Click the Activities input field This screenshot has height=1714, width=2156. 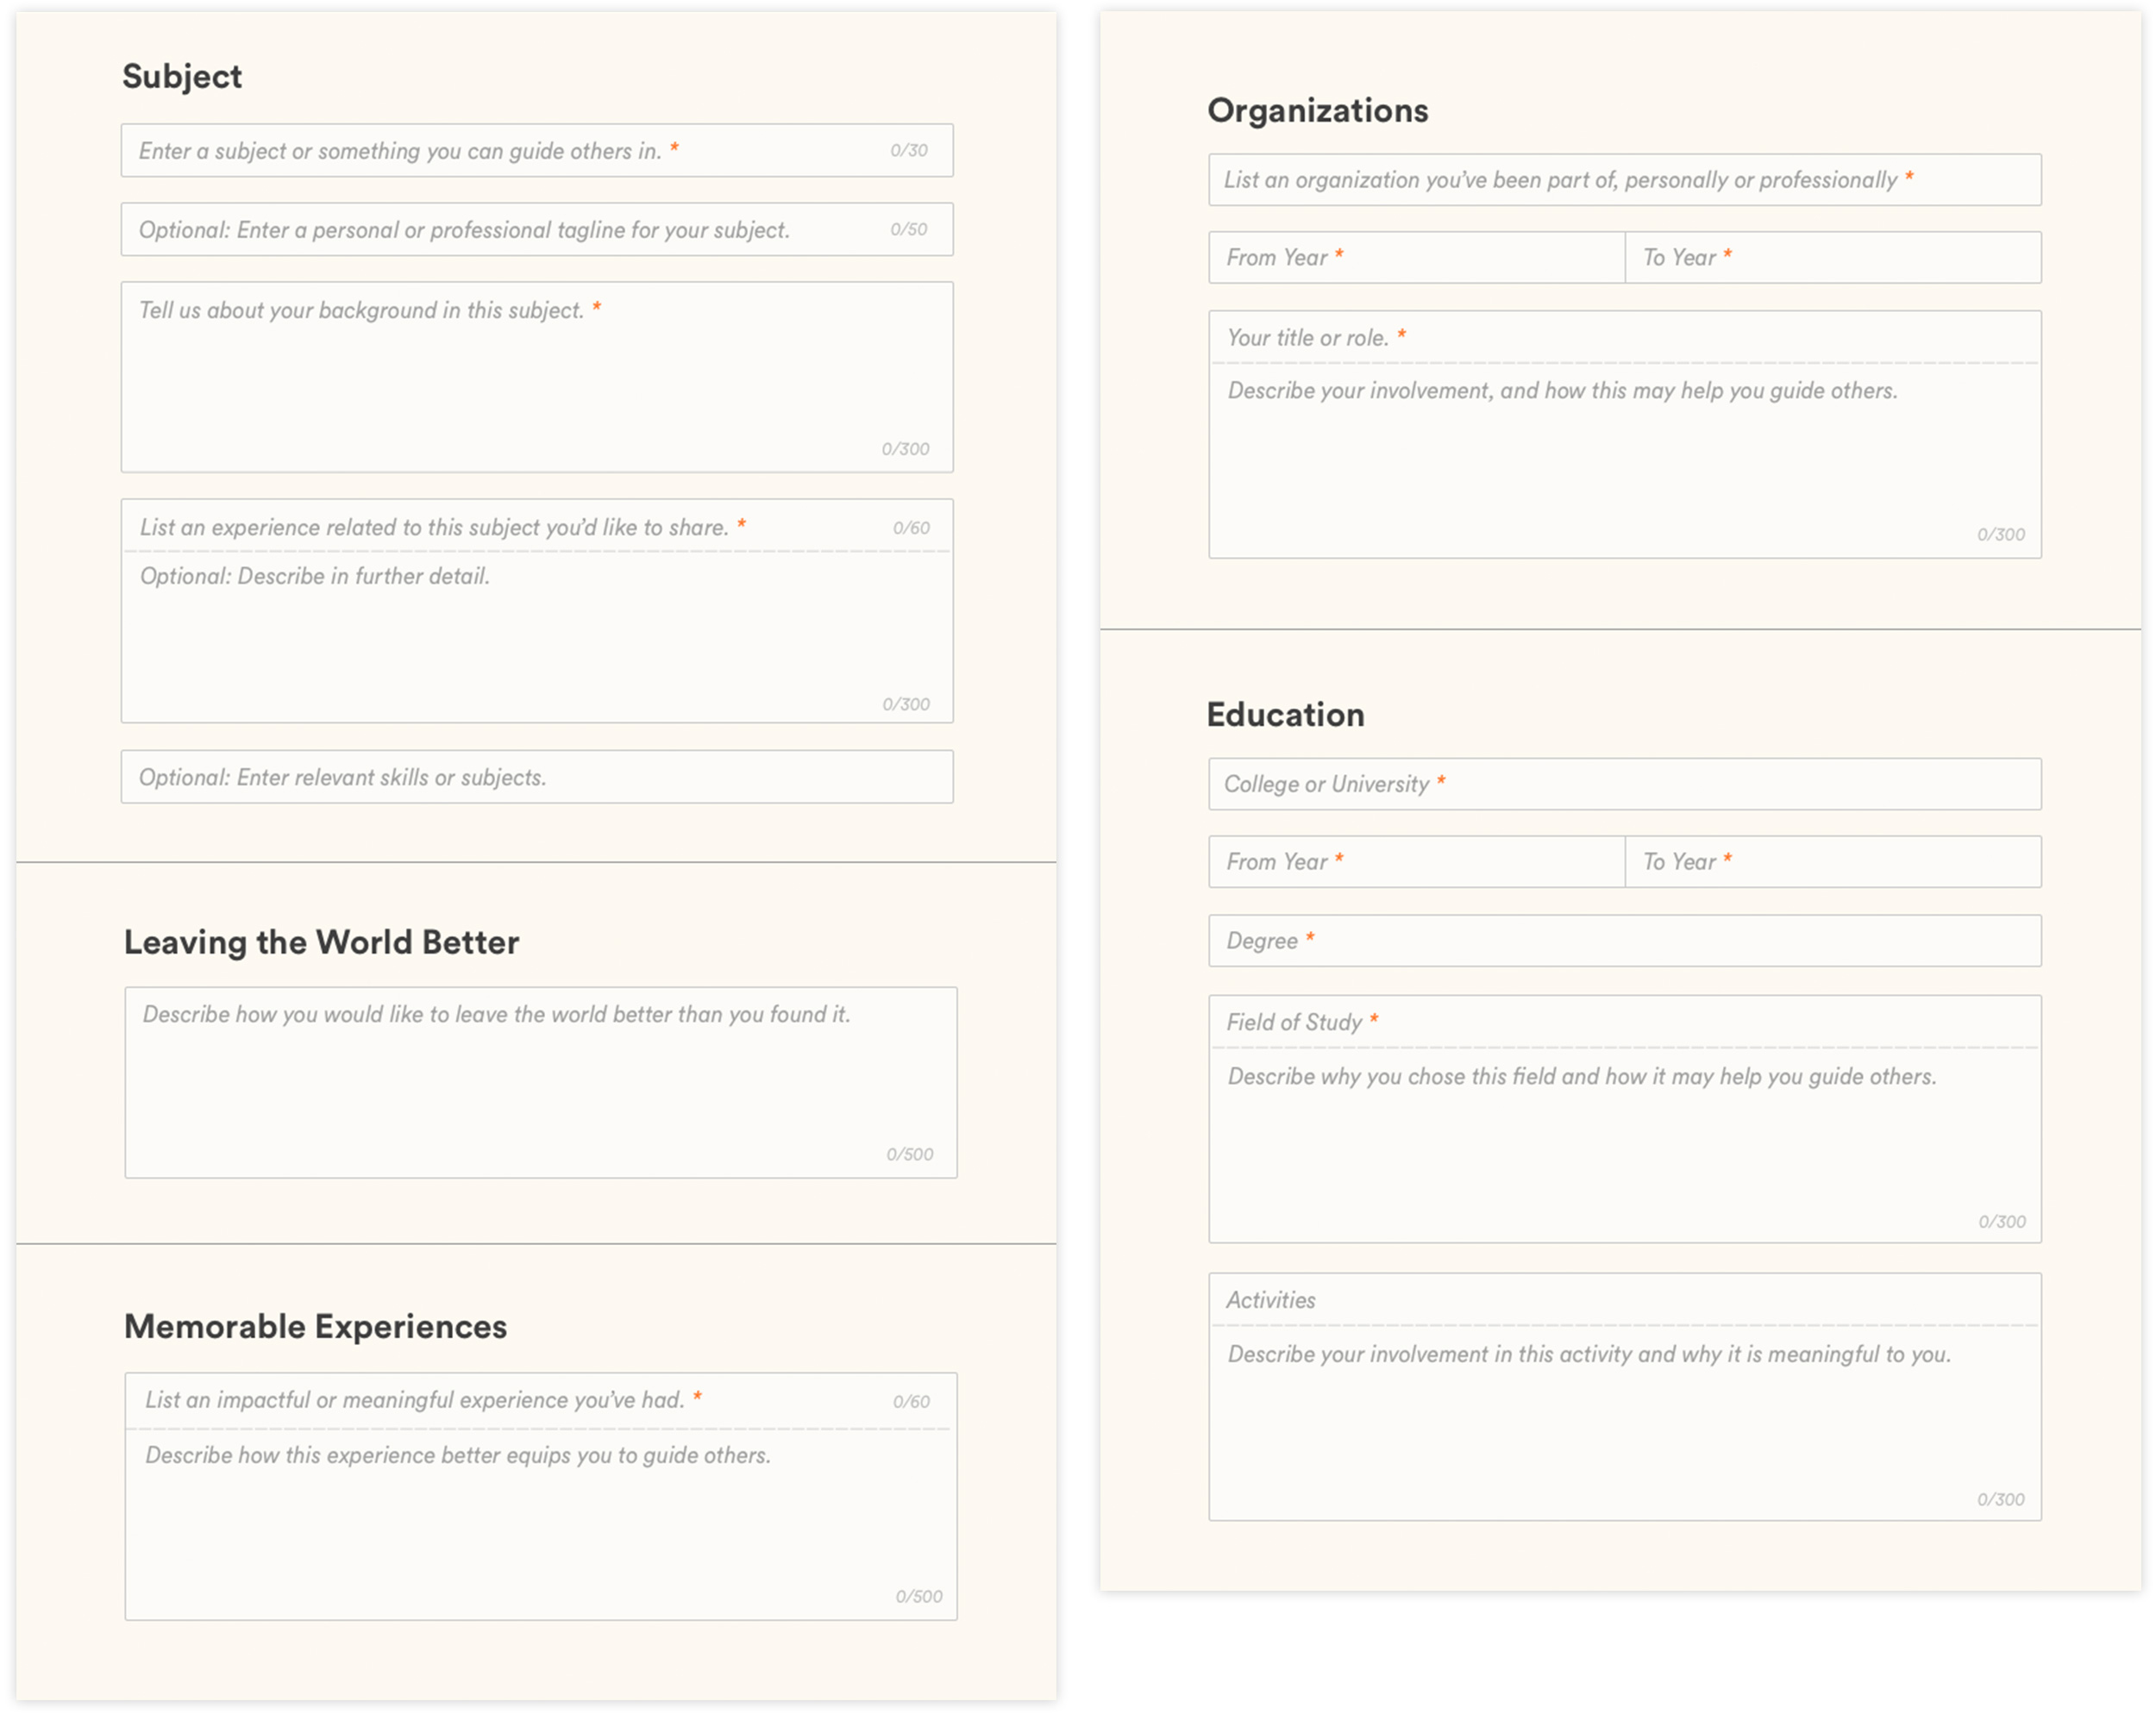click(1624, 1300)
